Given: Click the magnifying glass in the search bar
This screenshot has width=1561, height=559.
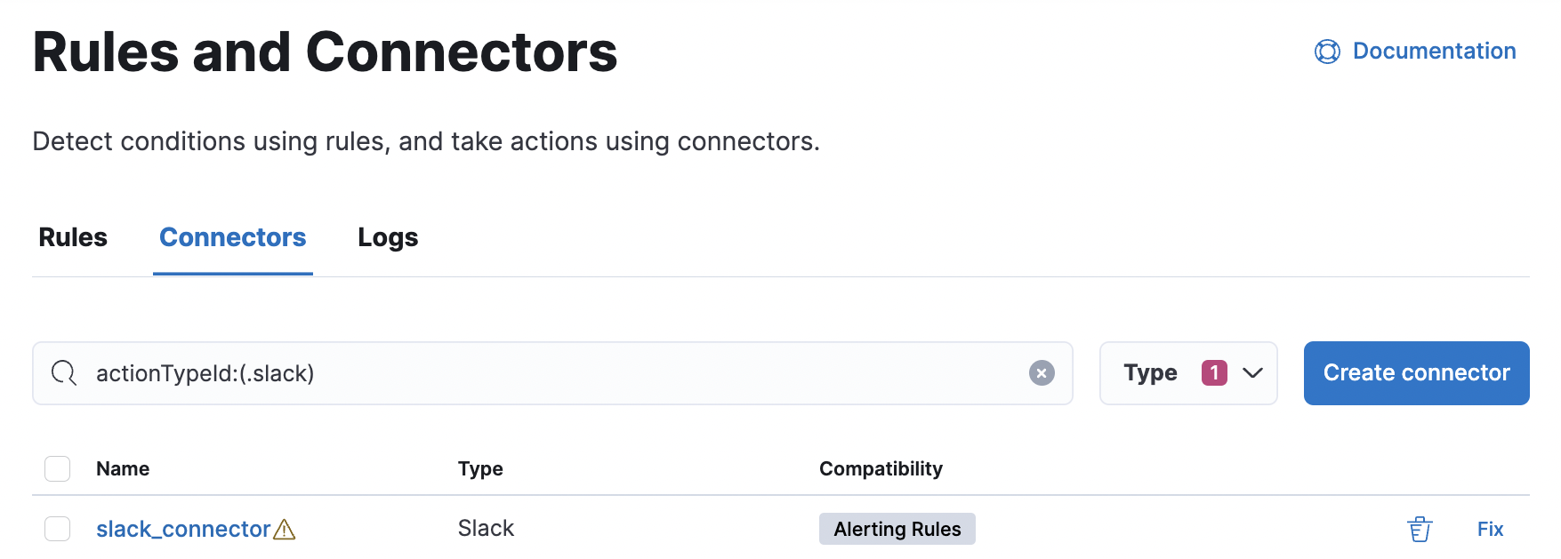Looking at the screenshot, I should pyautogui.click(x=63, y=373).
